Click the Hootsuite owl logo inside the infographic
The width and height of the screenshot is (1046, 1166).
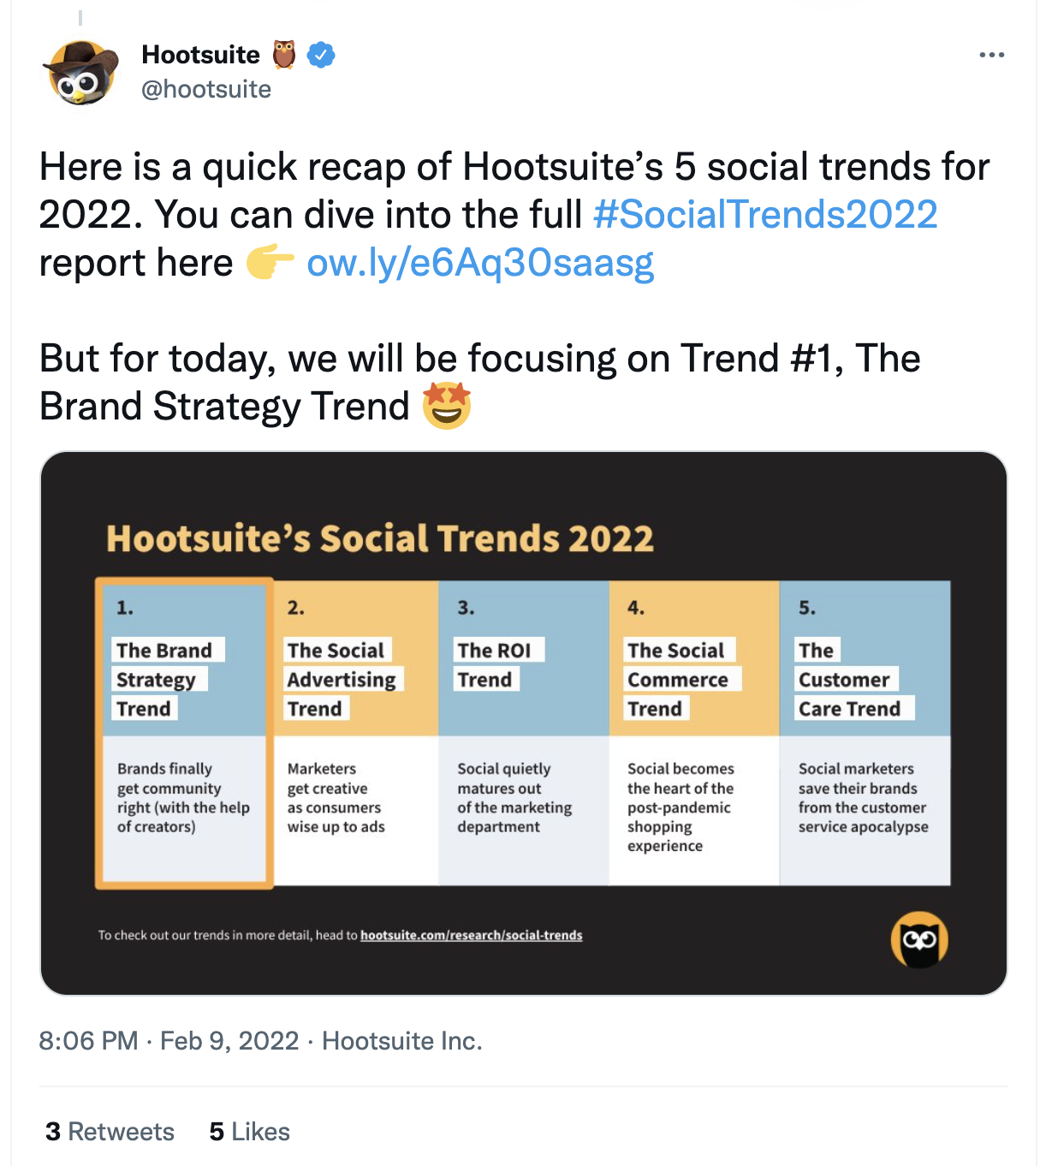tap(918, 938)
